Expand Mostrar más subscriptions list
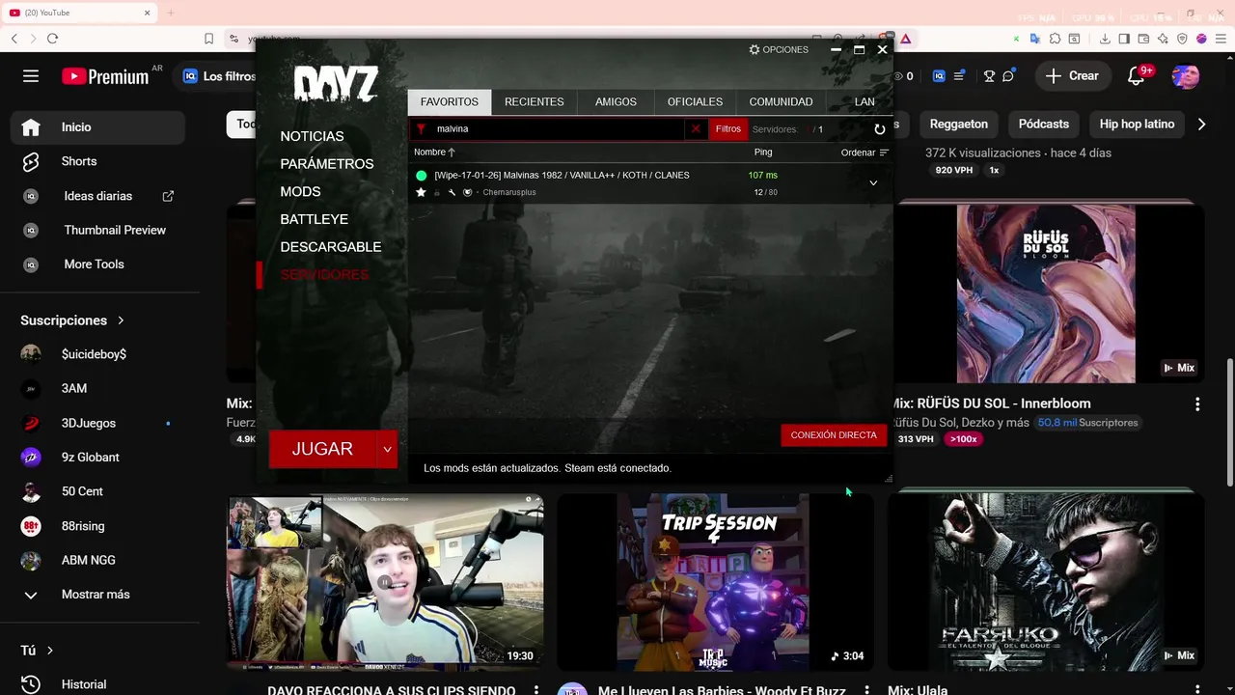This screenshot has width=1235, height=695. click(x=97, y=595)
